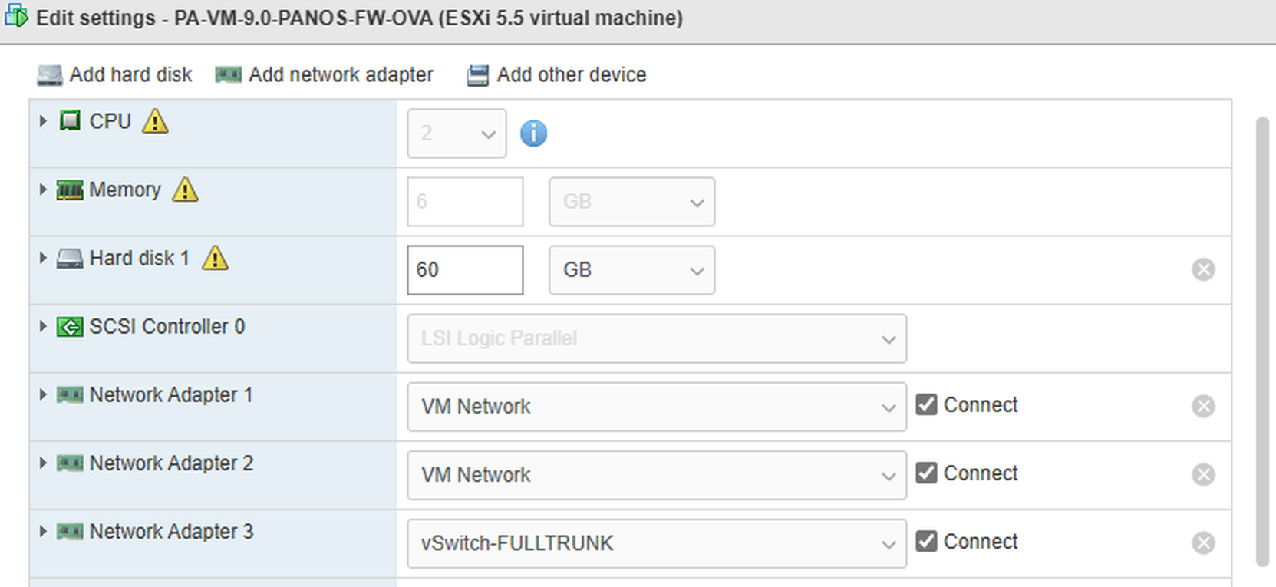Click the Network Adapter 1 label
The height and width of the screenshot is (587, 1276).
pos(171,394)
